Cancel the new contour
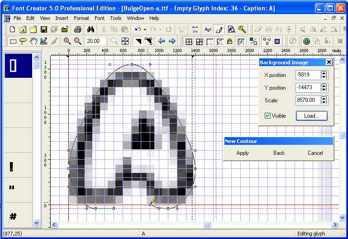 315,153
